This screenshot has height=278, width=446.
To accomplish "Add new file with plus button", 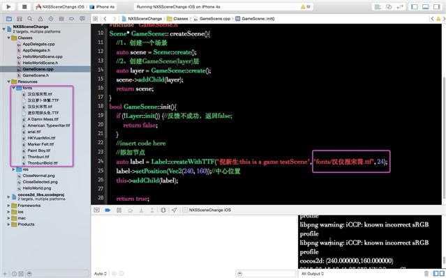I will pyautogui.click(x=5, y=274).
